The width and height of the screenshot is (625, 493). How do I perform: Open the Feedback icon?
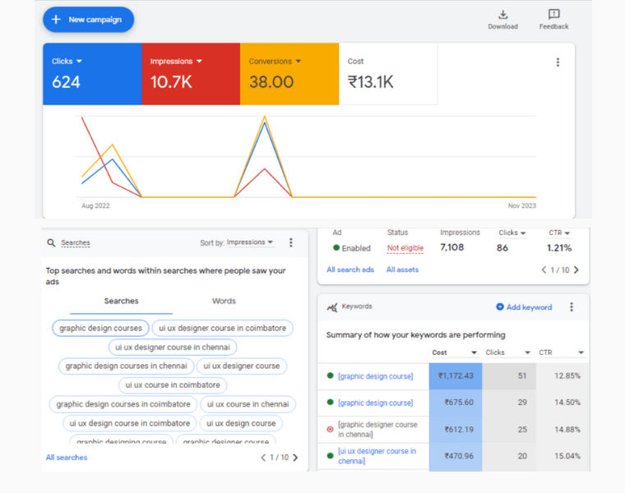pos(553,15)
